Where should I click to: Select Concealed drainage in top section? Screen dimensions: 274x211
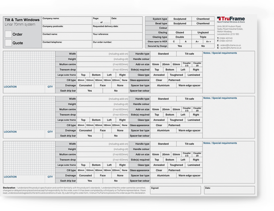(85, 85)
